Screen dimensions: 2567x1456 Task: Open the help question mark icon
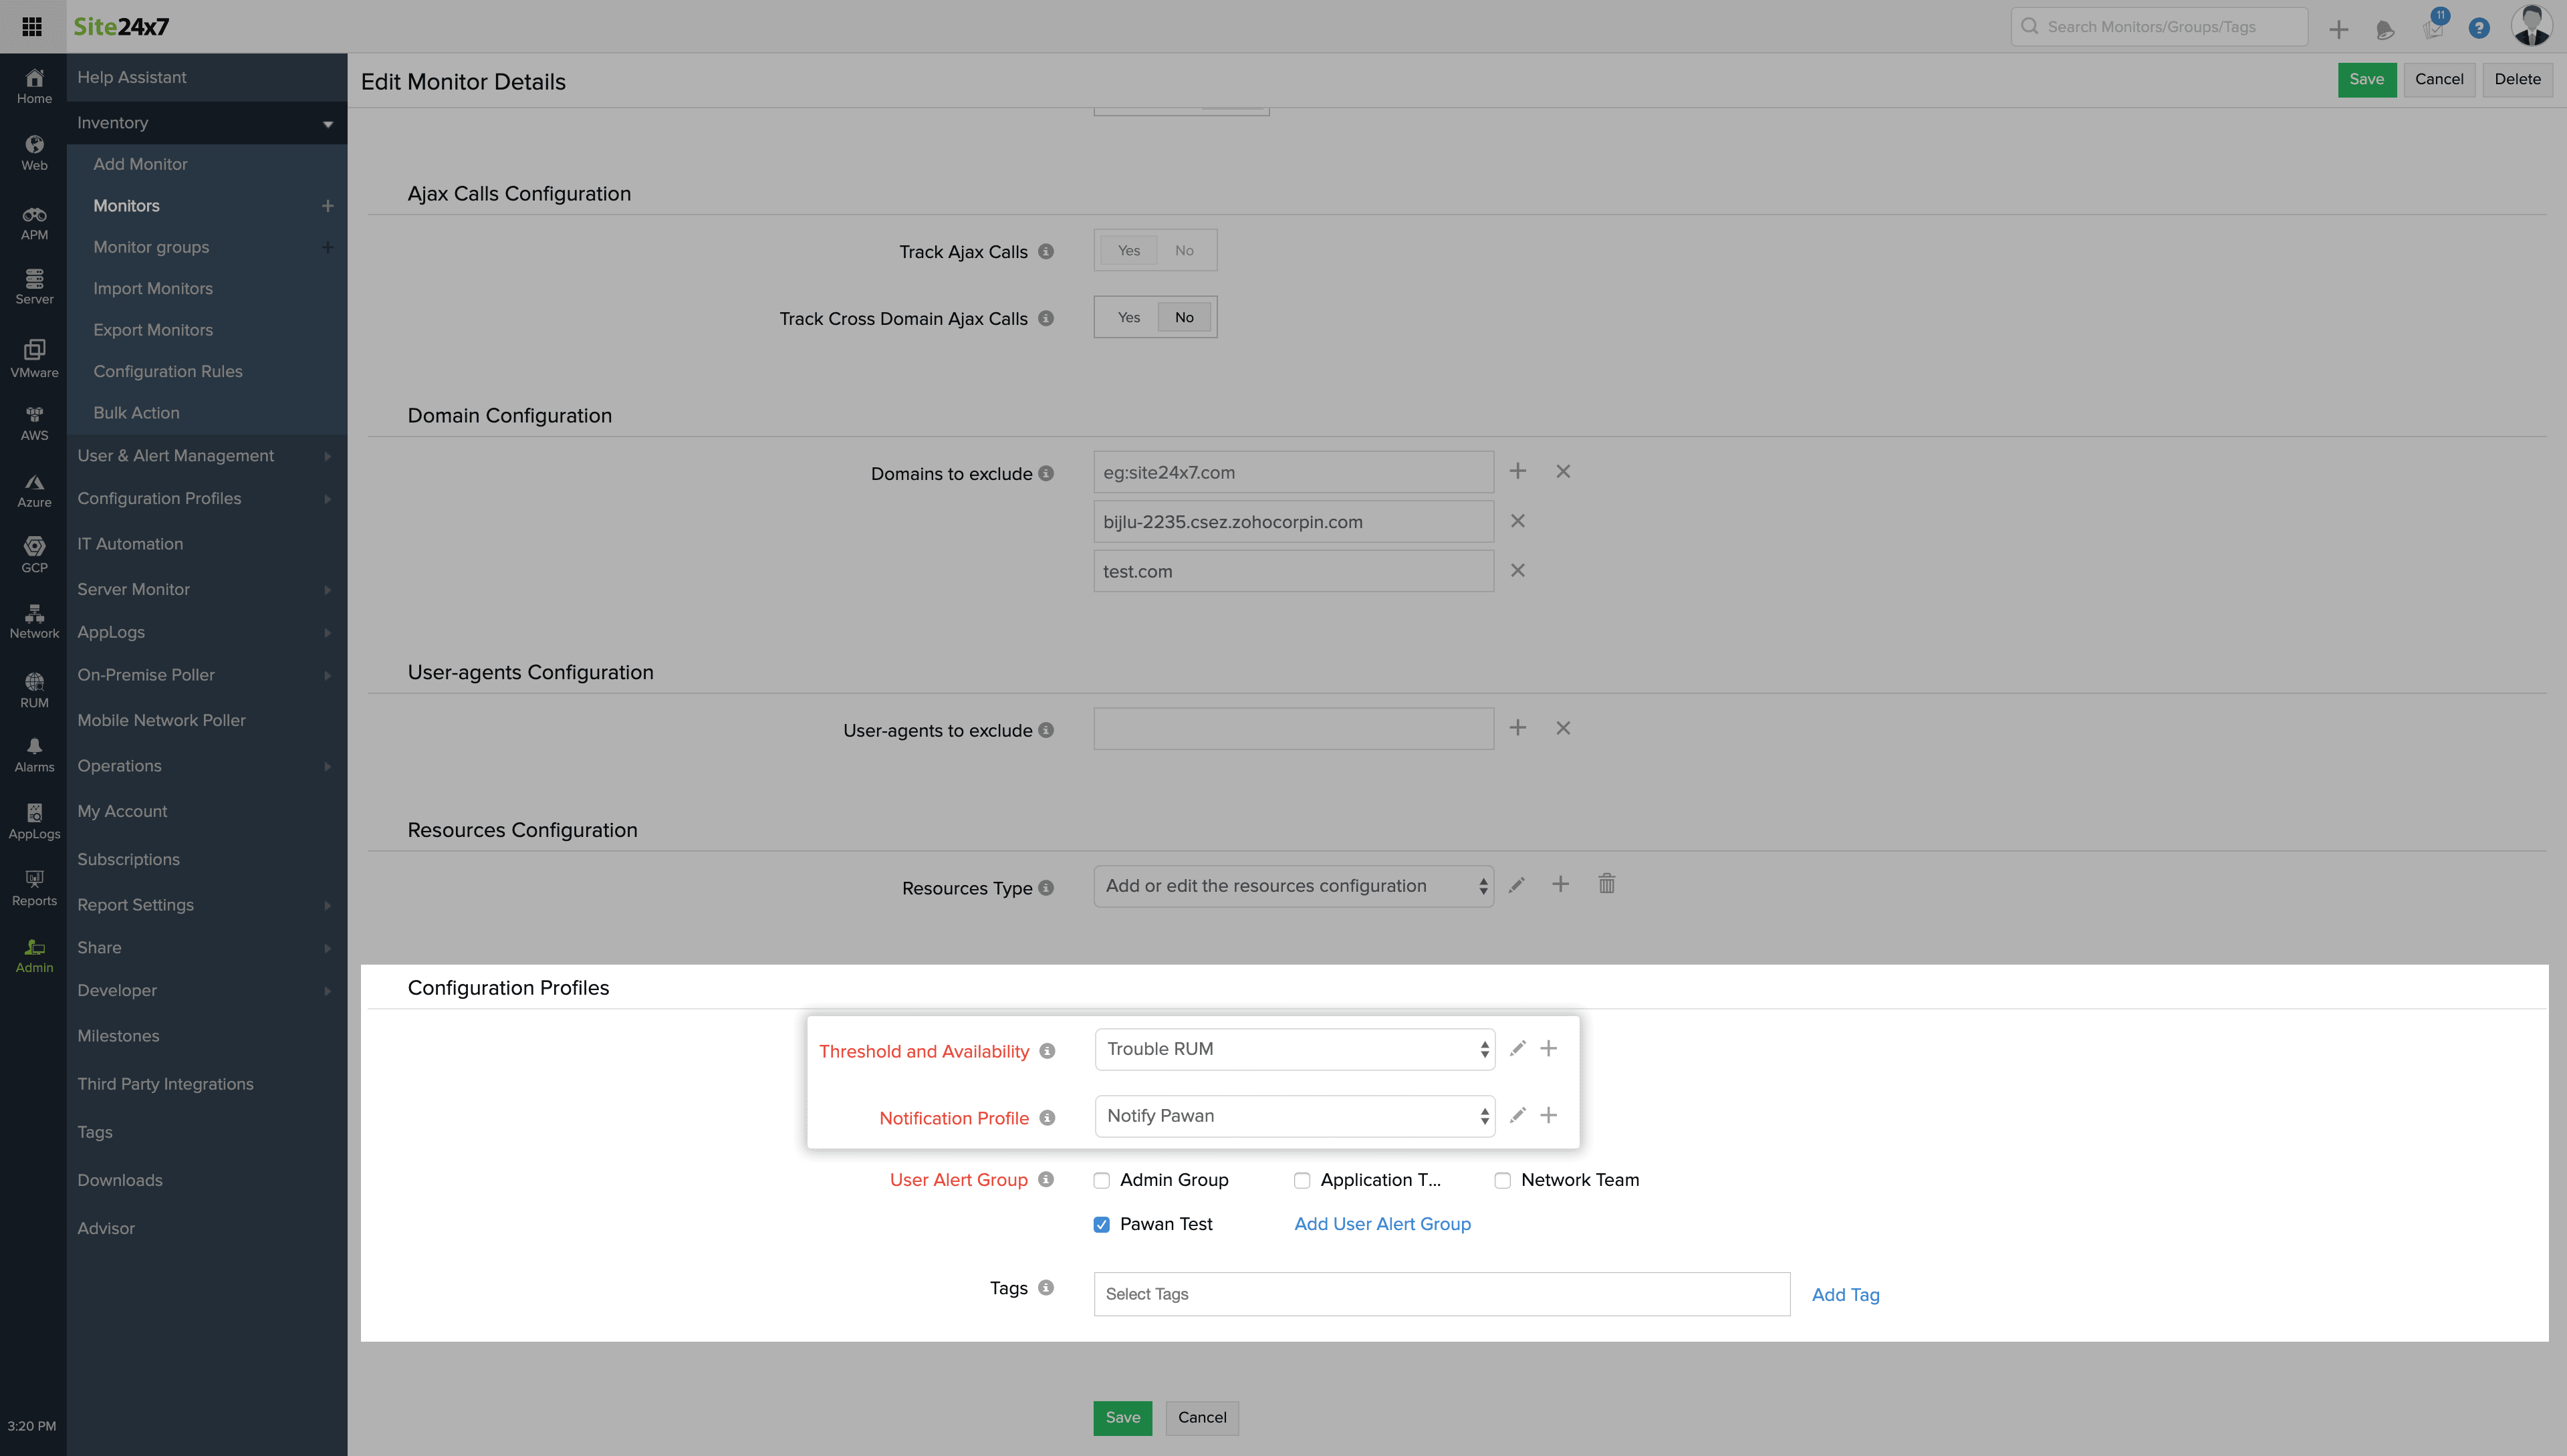(2478, 28)
